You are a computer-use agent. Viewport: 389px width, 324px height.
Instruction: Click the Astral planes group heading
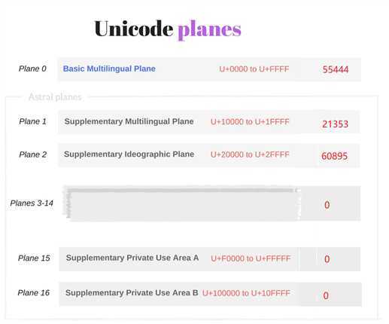tap(55, 96)
